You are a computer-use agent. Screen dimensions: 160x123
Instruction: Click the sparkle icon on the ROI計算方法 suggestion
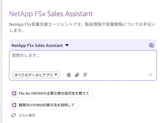pyautogui.click(x=14, y=105)
